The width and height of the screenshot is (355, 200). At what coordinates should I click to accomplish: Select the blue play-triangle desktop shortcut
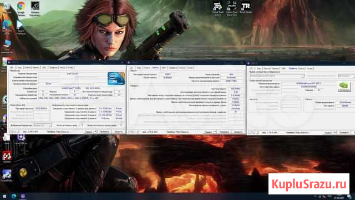tap(21, 27)
